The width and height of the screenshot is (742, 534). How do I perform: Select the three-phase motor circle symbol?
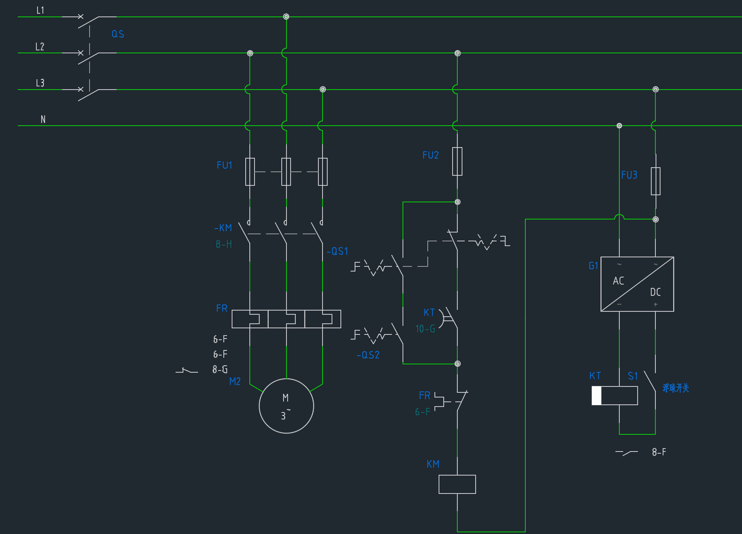tap(286, 406)
